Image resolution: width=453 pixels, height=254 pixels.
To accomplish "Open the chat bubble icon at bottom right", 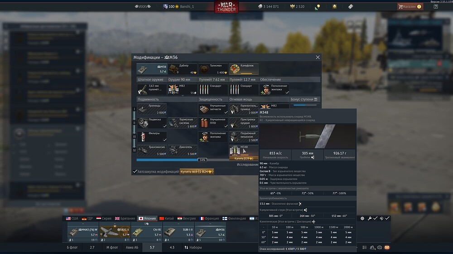I will point(380,247).
